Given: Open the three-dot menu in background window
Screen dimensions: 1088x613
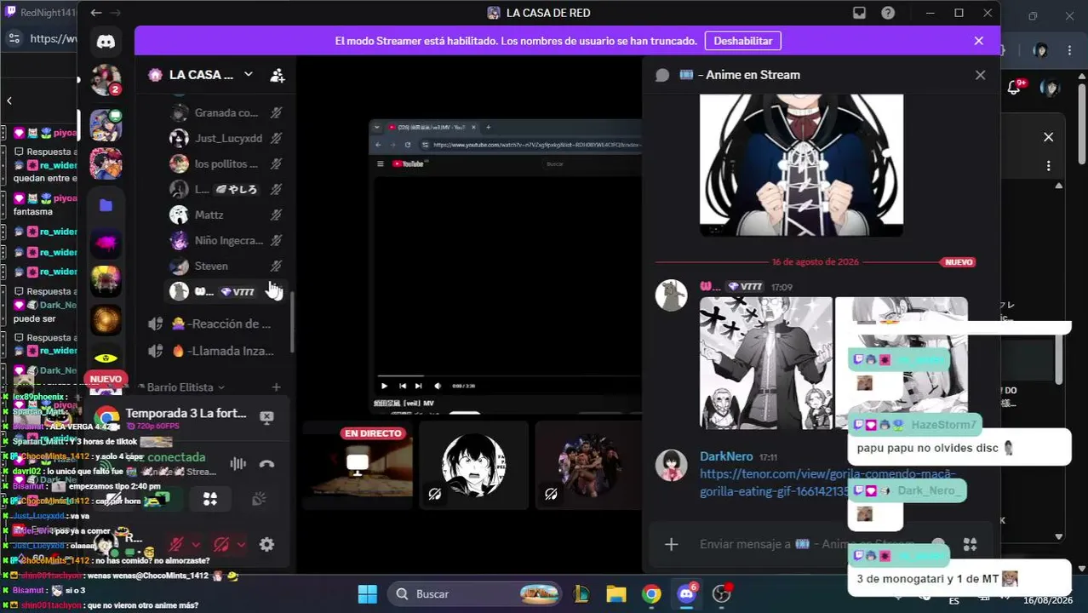Looking at the screenshot, I should click(1048, 166).
